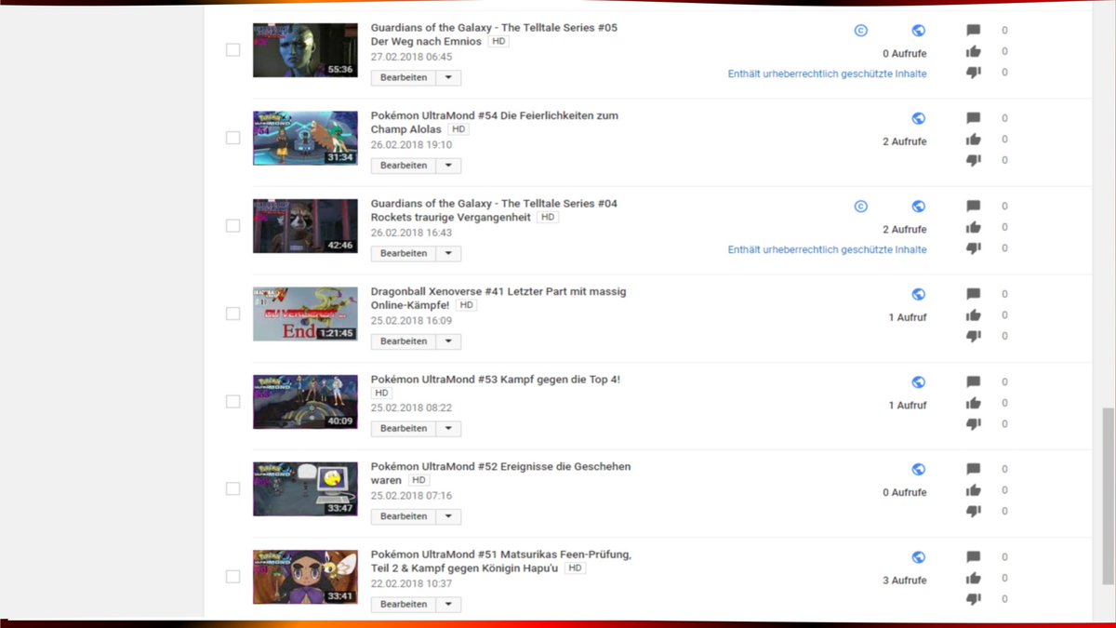Viewport: 1116px width, 628px height.
Task: Select checkbox for Guardians of the Galaxy #05
Action: pyautogui.click(x=232, y=49)
